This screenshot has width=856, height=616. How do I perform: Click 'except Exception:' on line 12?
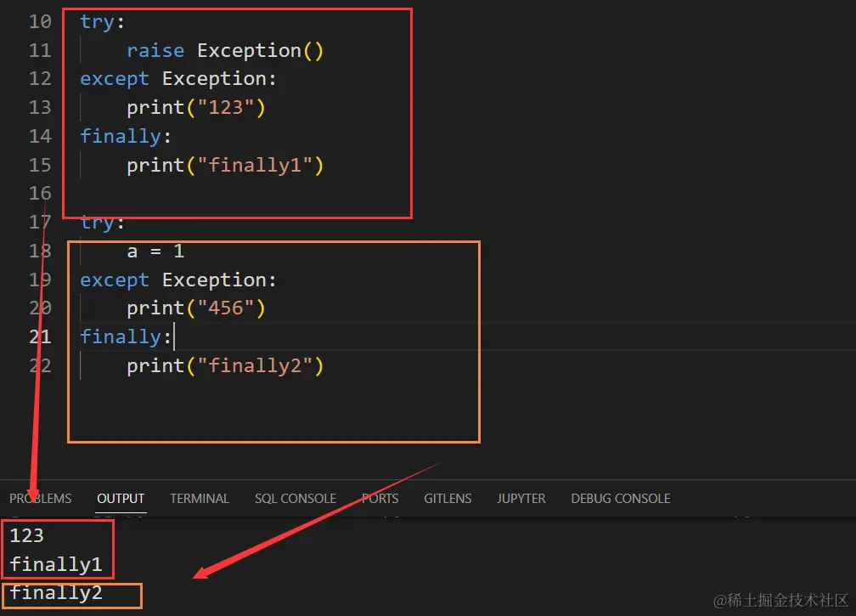[x=178, y=79]
